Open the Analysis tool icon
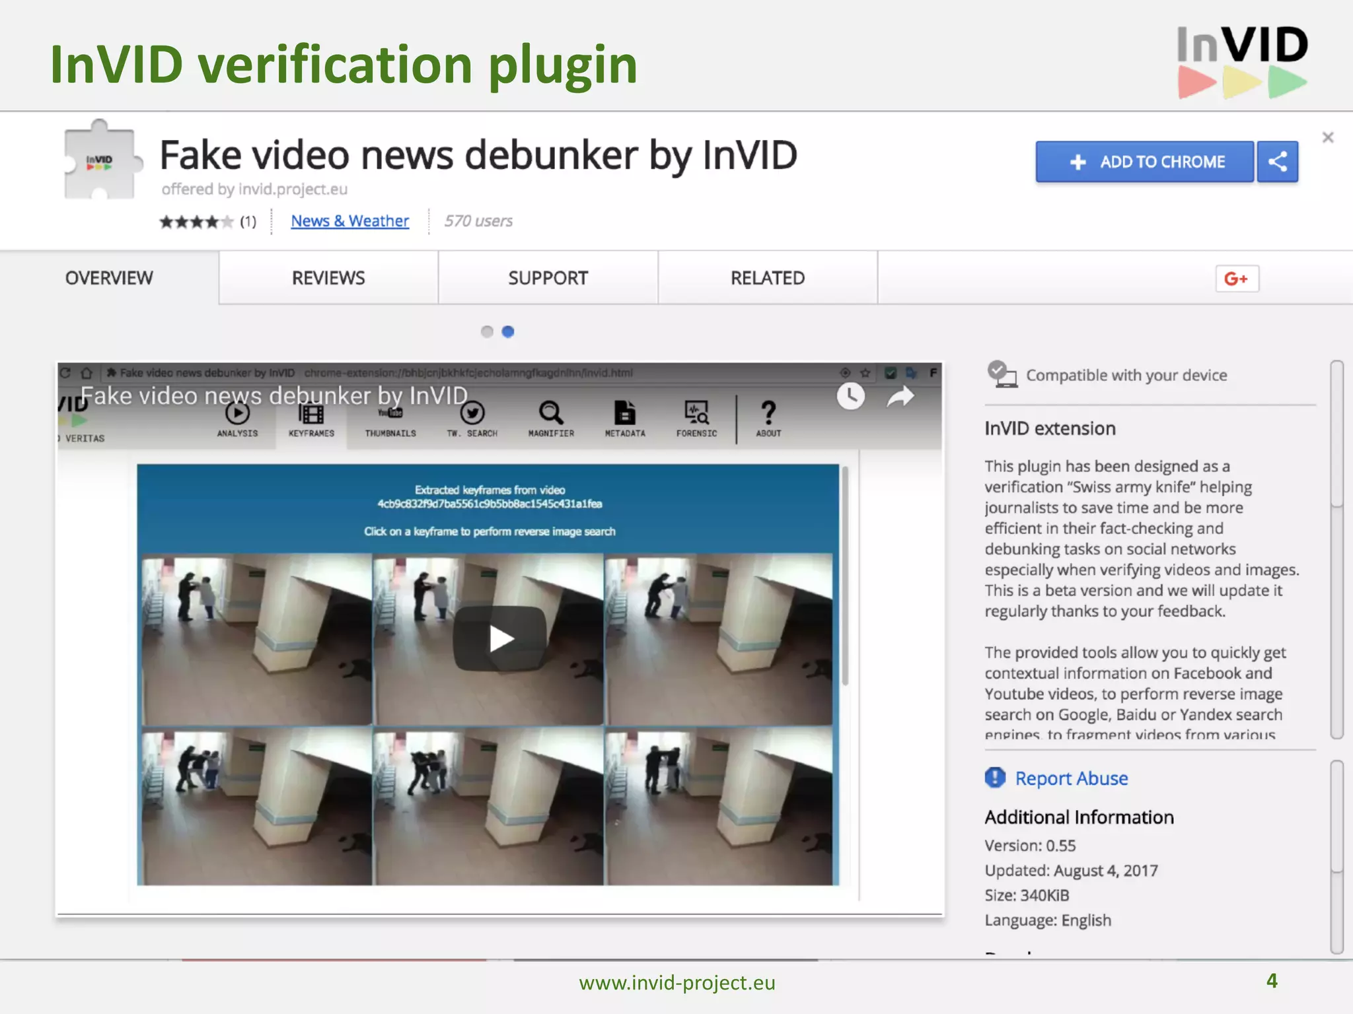 pyautogui.click(x=238, y=419)
